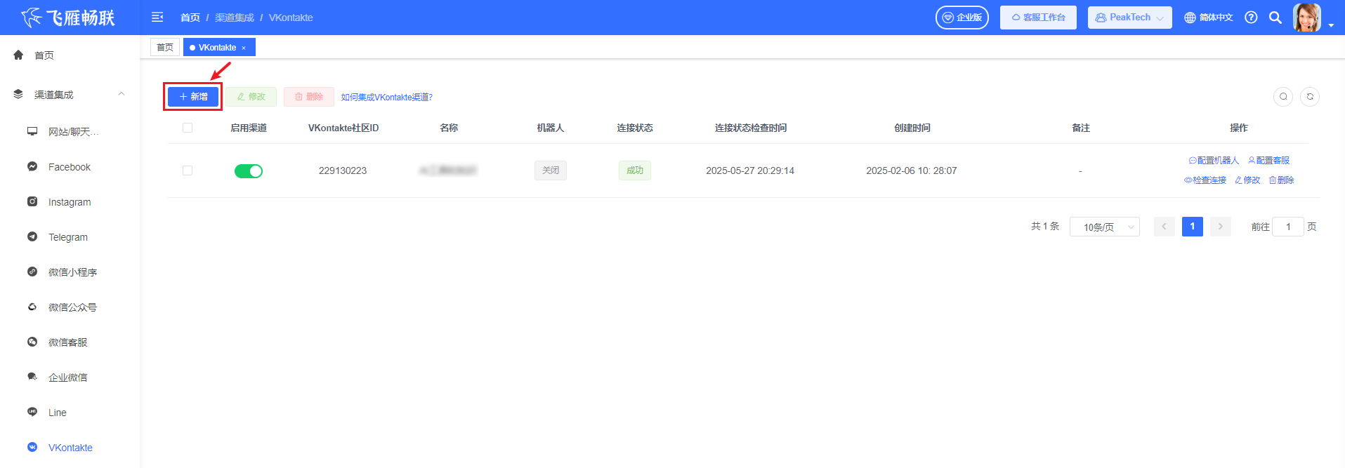
Task: Open 如何集成VKontakte渠道? help link
Action: click(387, 98)
